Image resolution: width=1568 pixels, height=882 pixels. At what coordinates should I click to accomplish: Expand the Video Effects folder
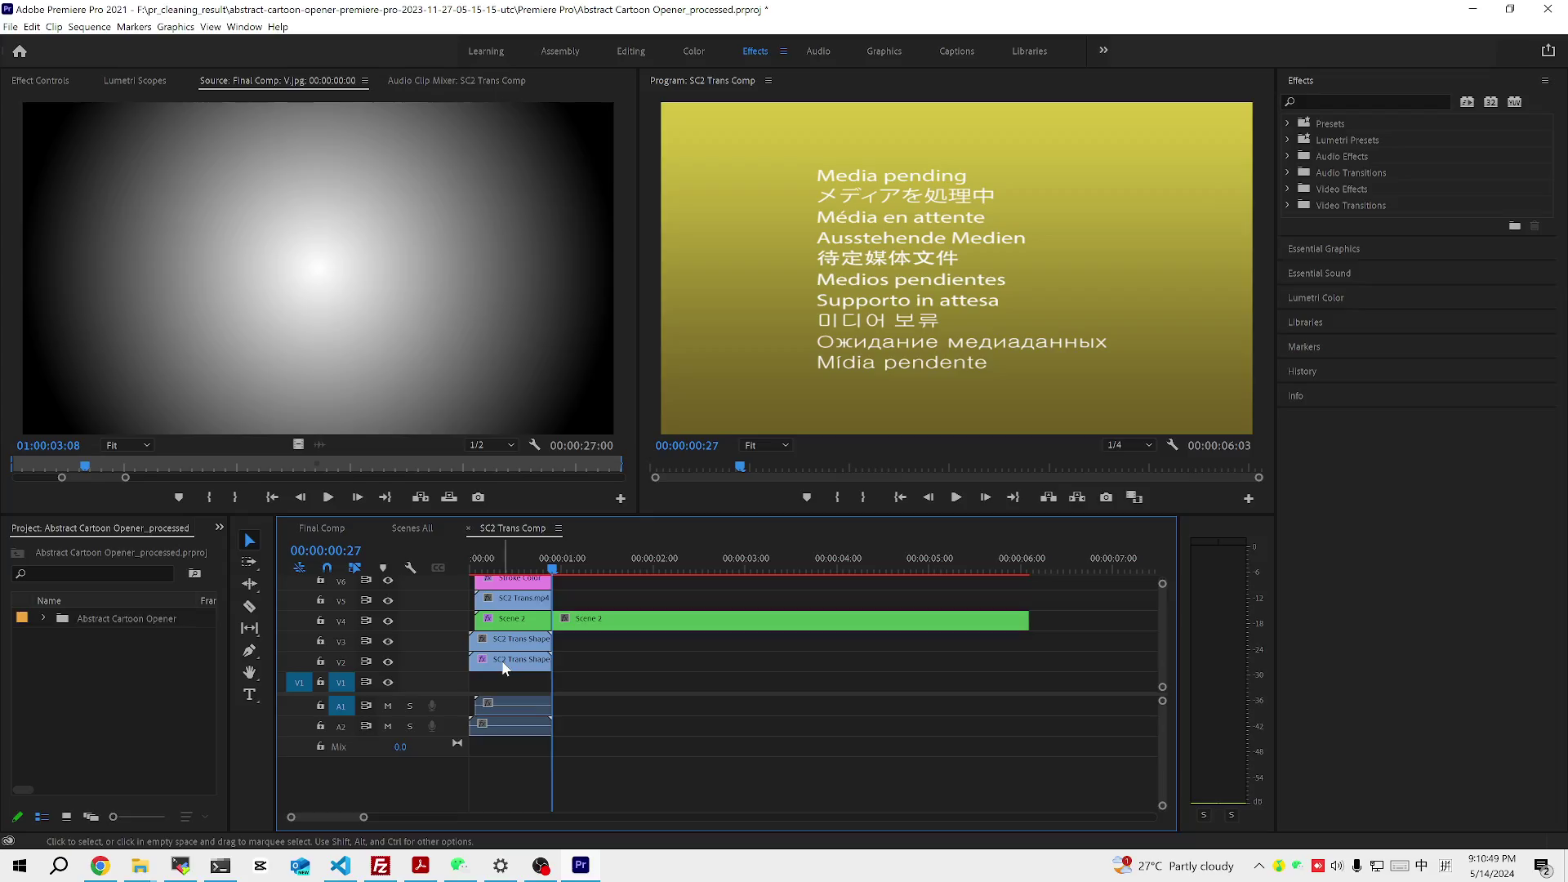1288,189
